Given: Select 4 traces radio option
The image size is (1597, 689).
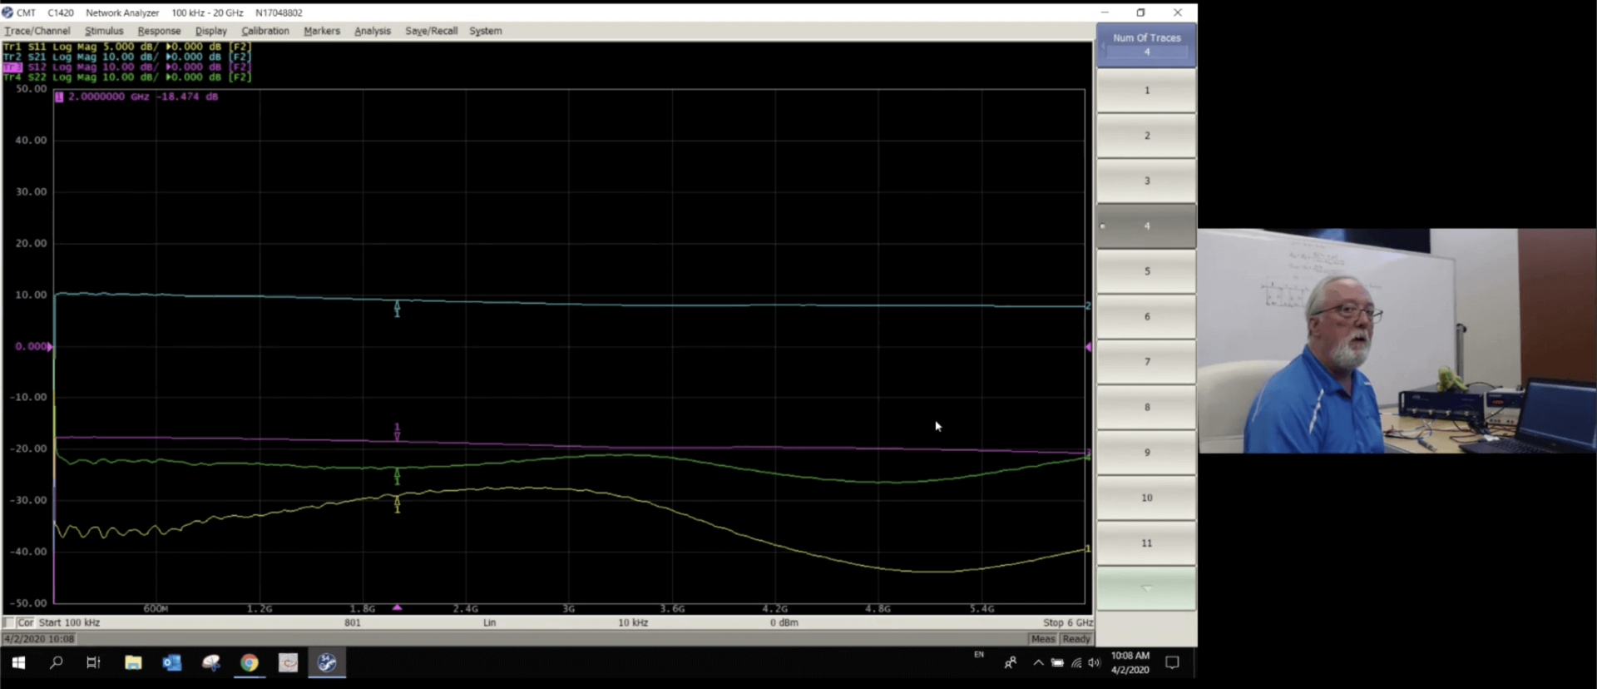Looking at the screenshot, I should click(x=1146, y=226).
